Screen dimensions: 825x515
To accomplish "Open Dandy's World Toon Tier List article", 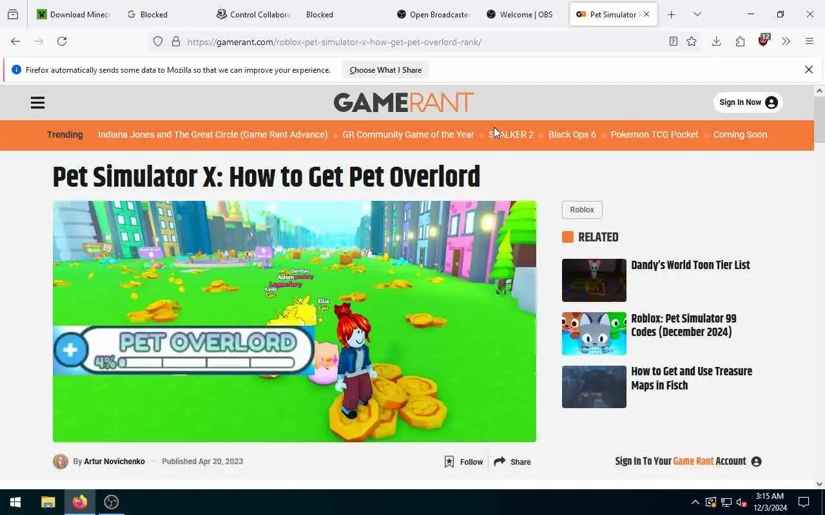I will click(690, 265).
